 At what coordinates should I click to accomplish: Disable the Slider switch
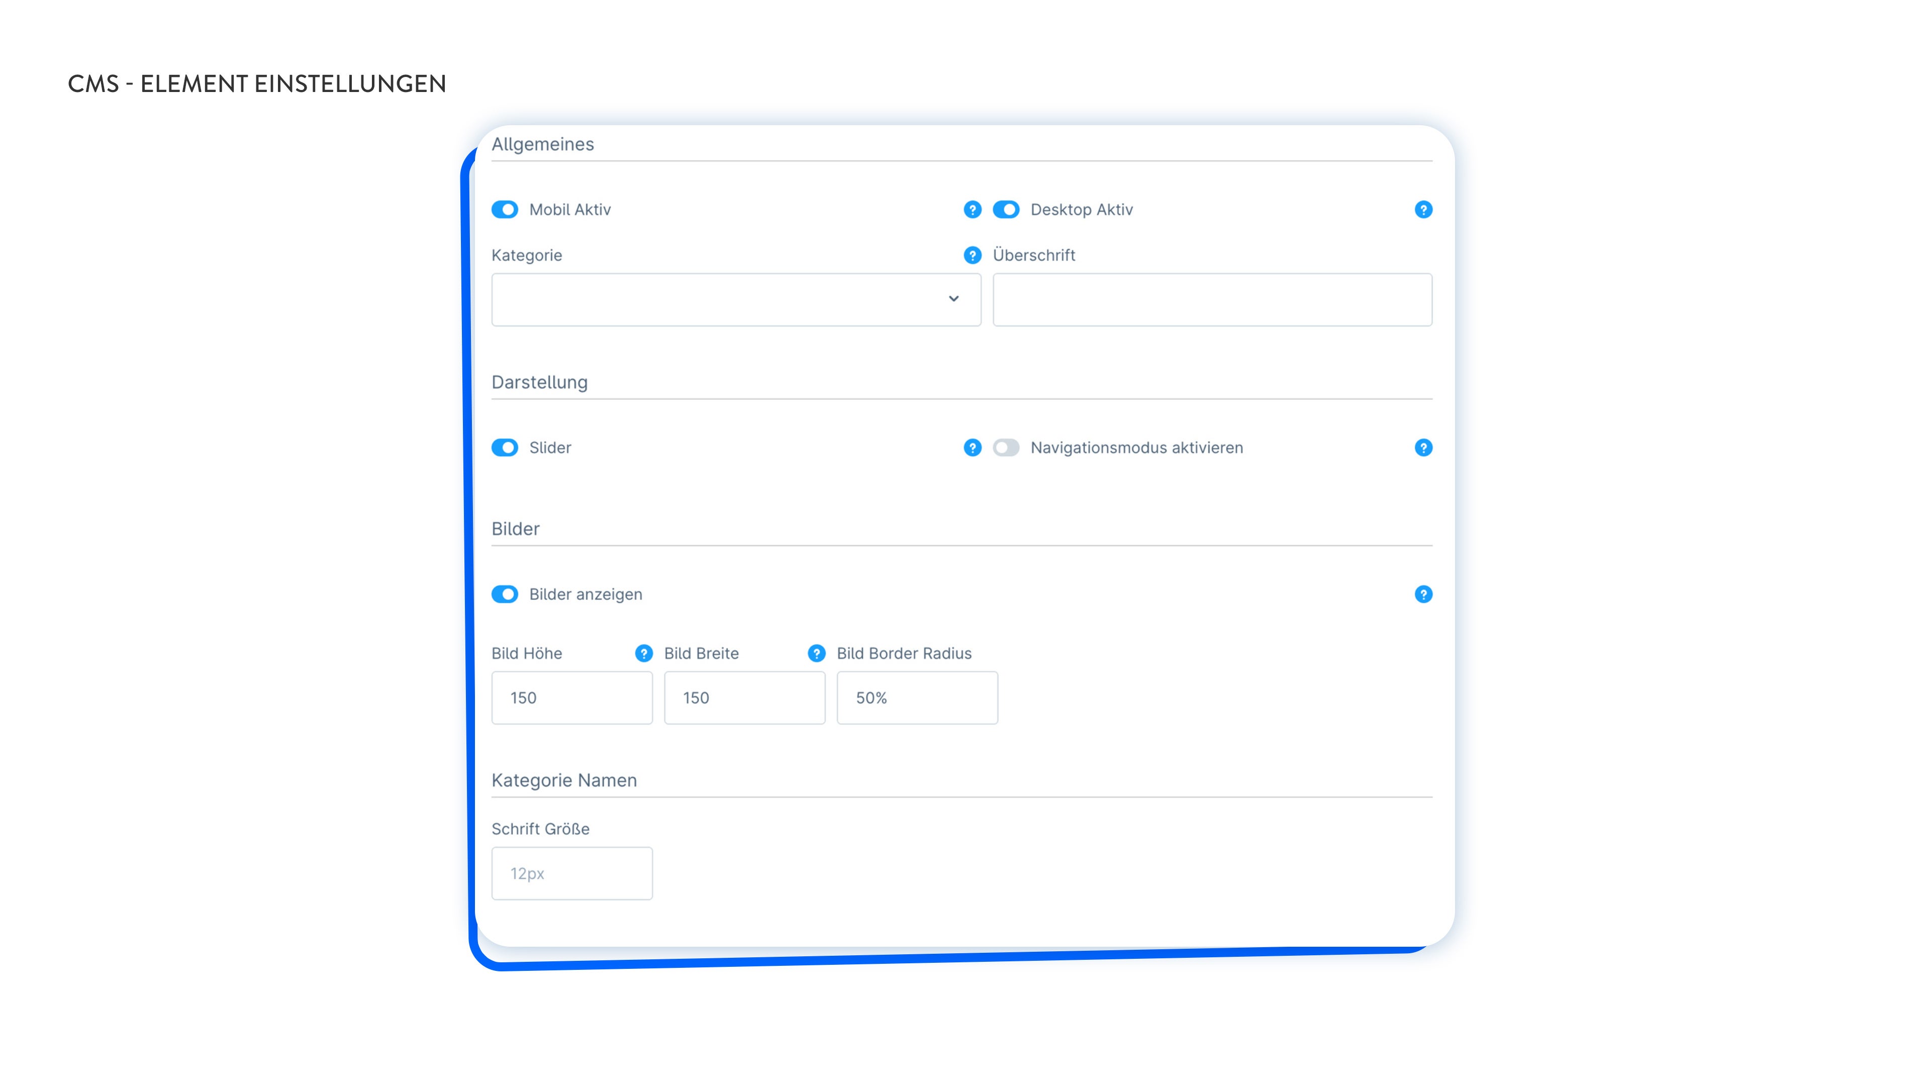pyautogui.click(x=505, y=447)
